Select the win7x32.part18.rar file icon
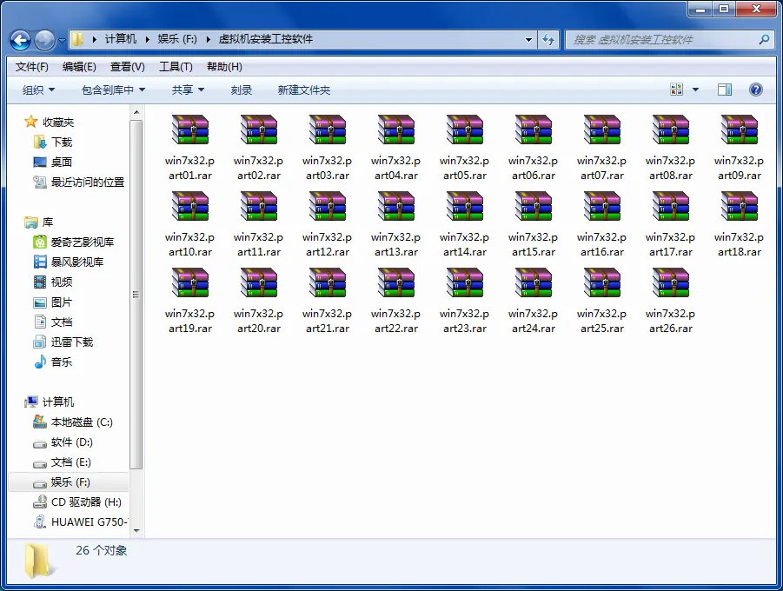Viewport: 783px width, 591px height. (x=739, y=206)
